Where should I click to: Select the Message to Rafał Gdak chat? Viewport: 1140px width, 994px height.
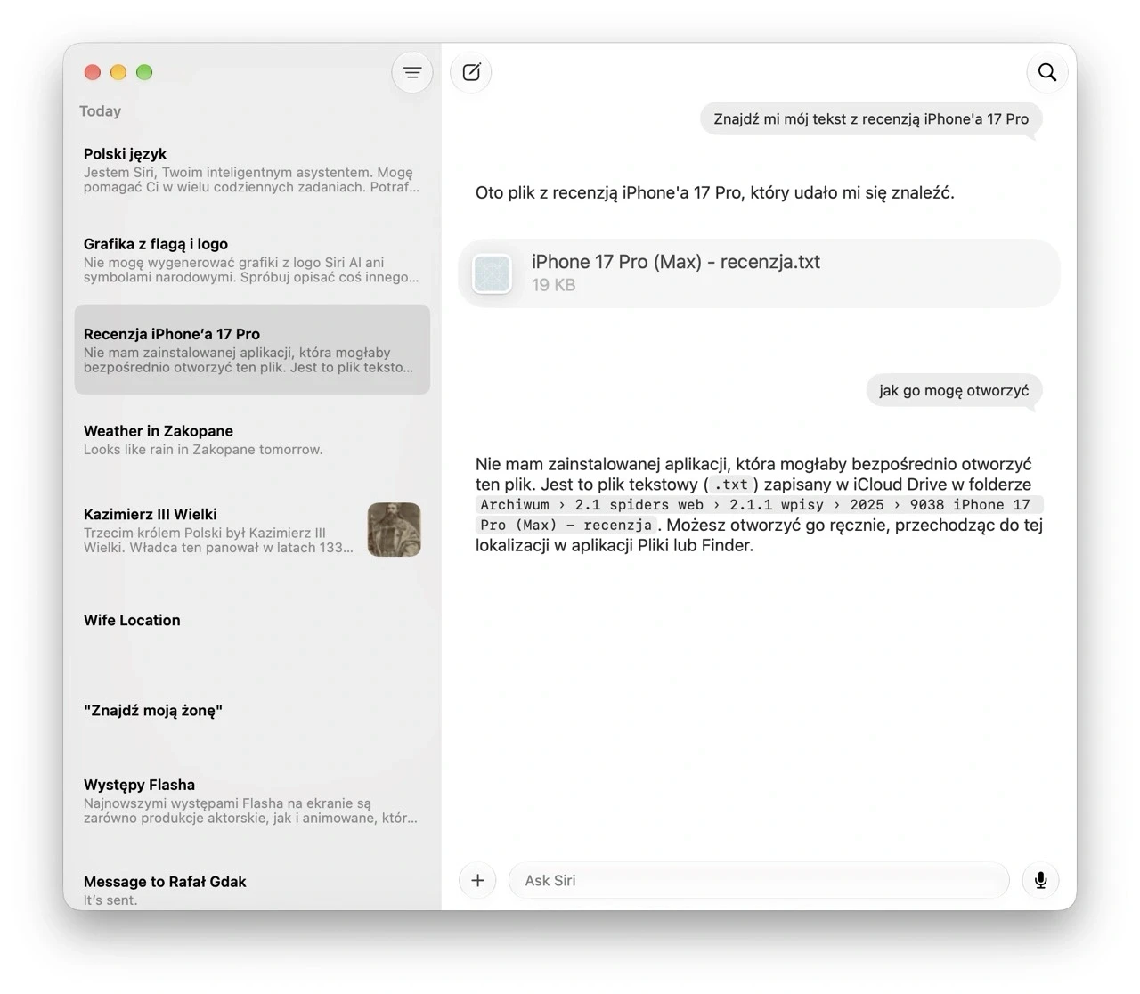point(252,890)
